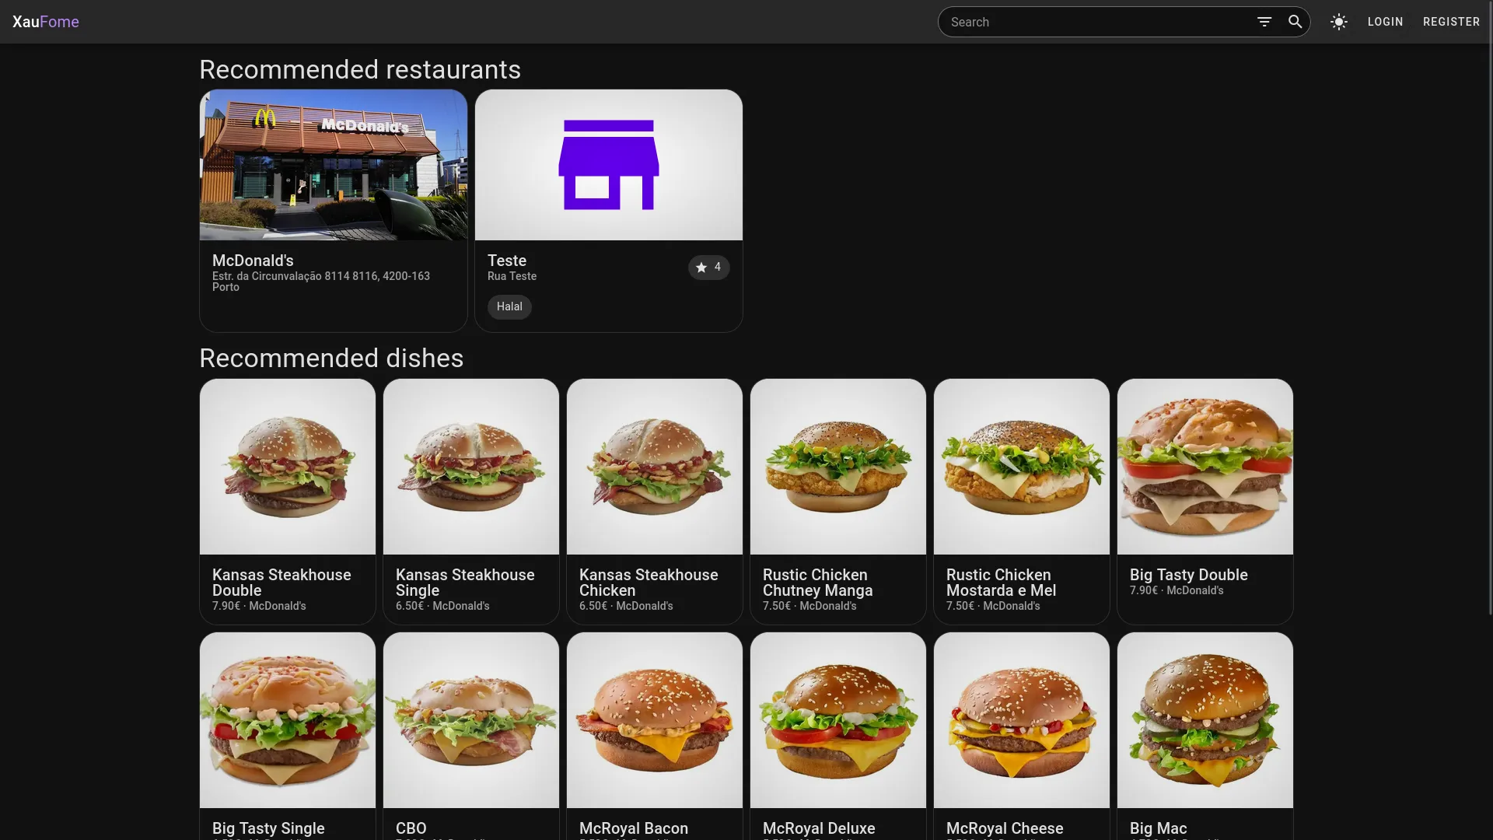This screenshot has width=1493, height=840.
Task: Click the McRoyal Deluxe title
Action: [x=819, y=828]
